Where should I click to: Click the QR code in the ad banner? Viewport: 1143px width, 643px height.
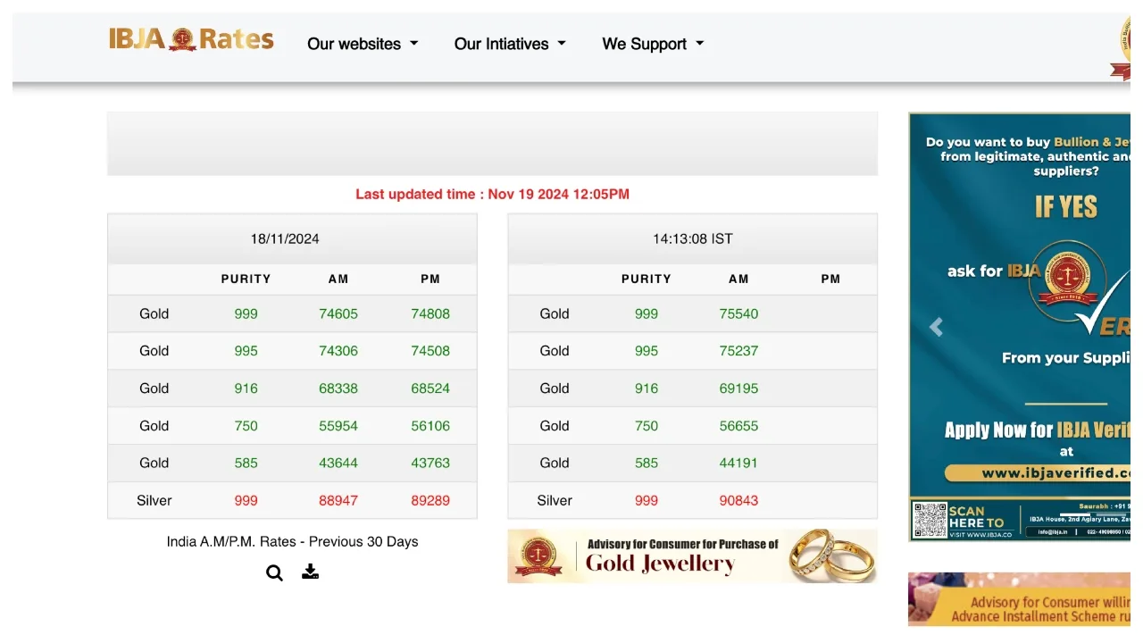tap(930, 520)
